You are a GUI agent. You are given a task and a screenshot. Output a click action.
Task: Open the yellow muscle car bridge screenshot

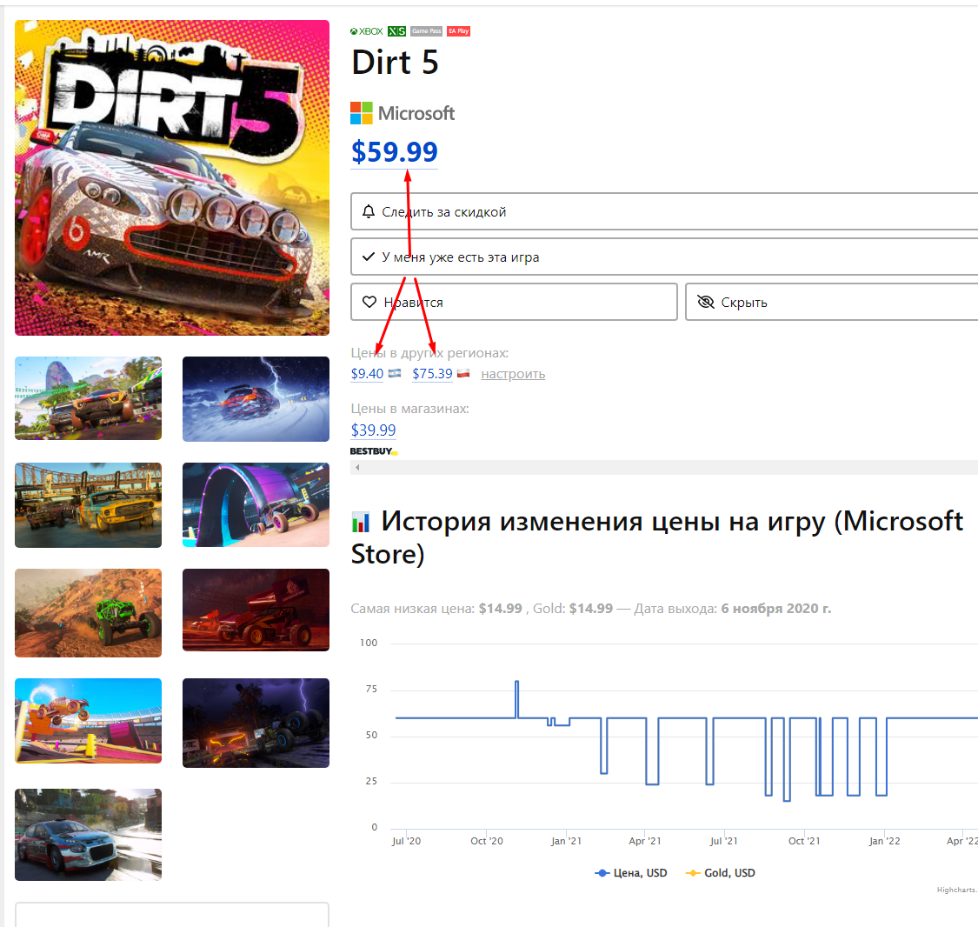click(x=88, y=505)
